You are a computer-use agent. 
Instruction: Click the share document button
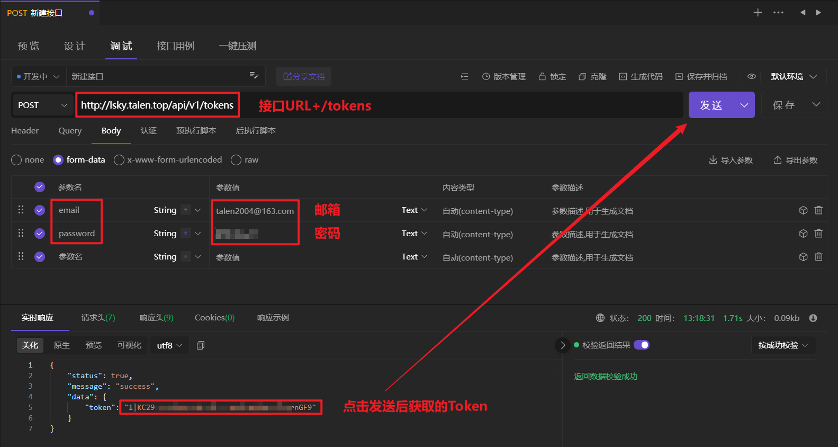(303, 76)
